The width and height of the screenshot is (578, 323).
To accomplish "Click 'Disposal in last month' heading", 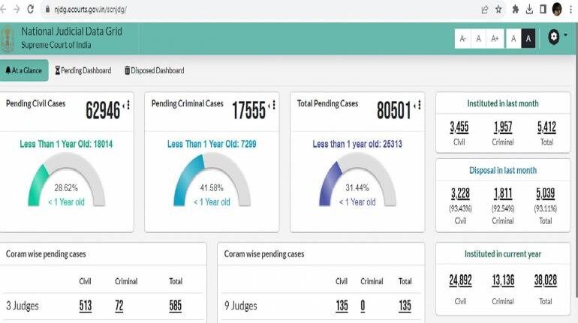I will [503, 170].
